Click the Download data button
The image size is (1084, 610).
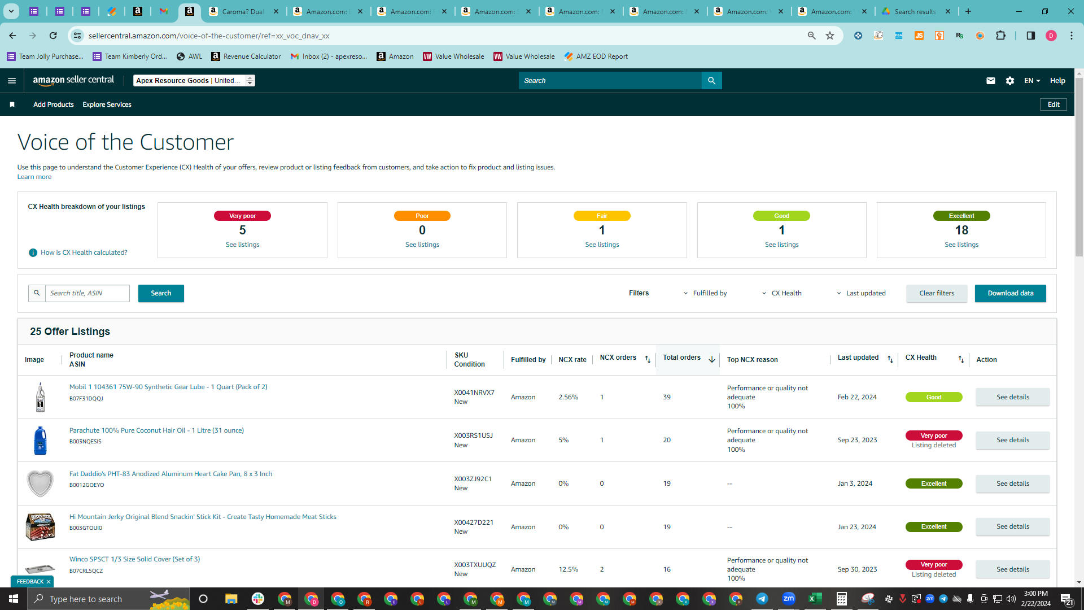click(x=1011, y=293)
